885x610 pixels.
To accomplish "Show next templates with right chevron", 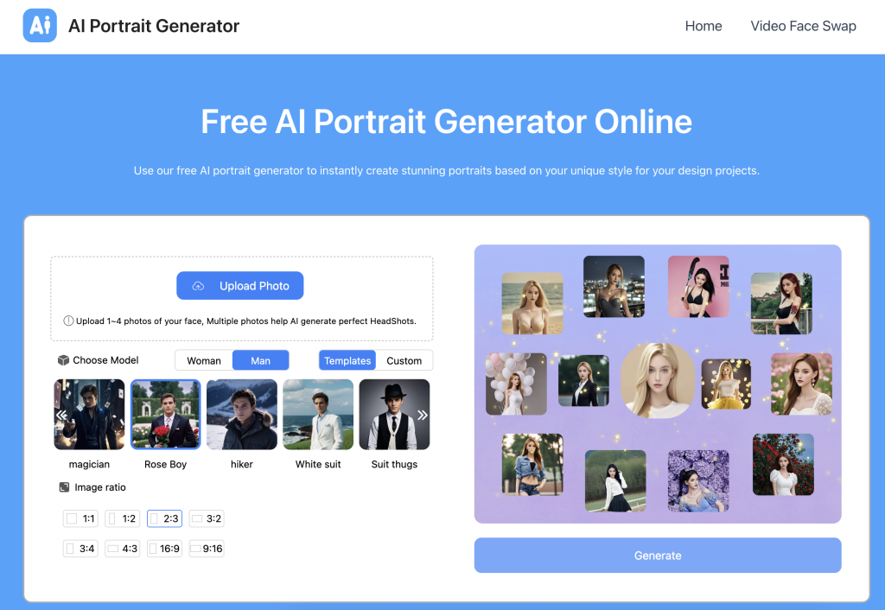I will point(422,416).
